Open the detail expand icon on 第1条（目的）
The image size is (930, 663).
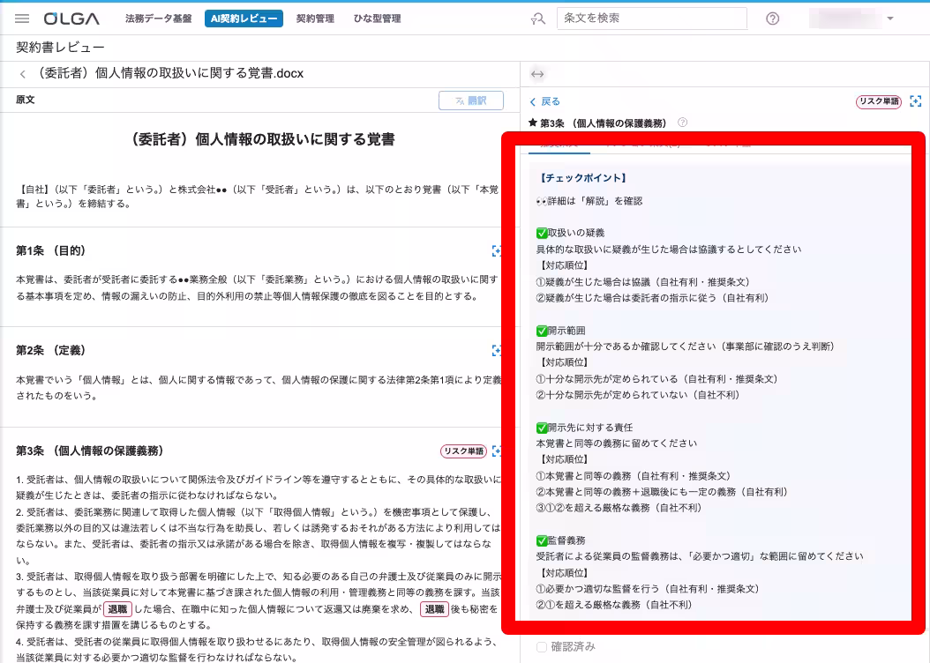(497, 251)
